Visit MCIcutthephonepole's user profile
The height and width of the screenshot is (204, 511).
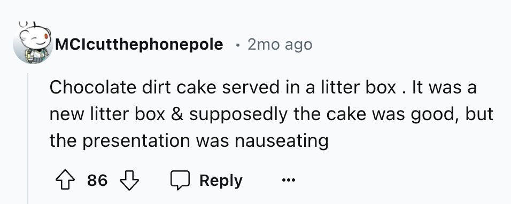[x=139, y=44]
